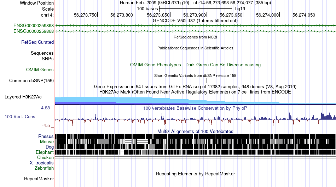Click the 100 bases scale bar

(x=196, y=9)
